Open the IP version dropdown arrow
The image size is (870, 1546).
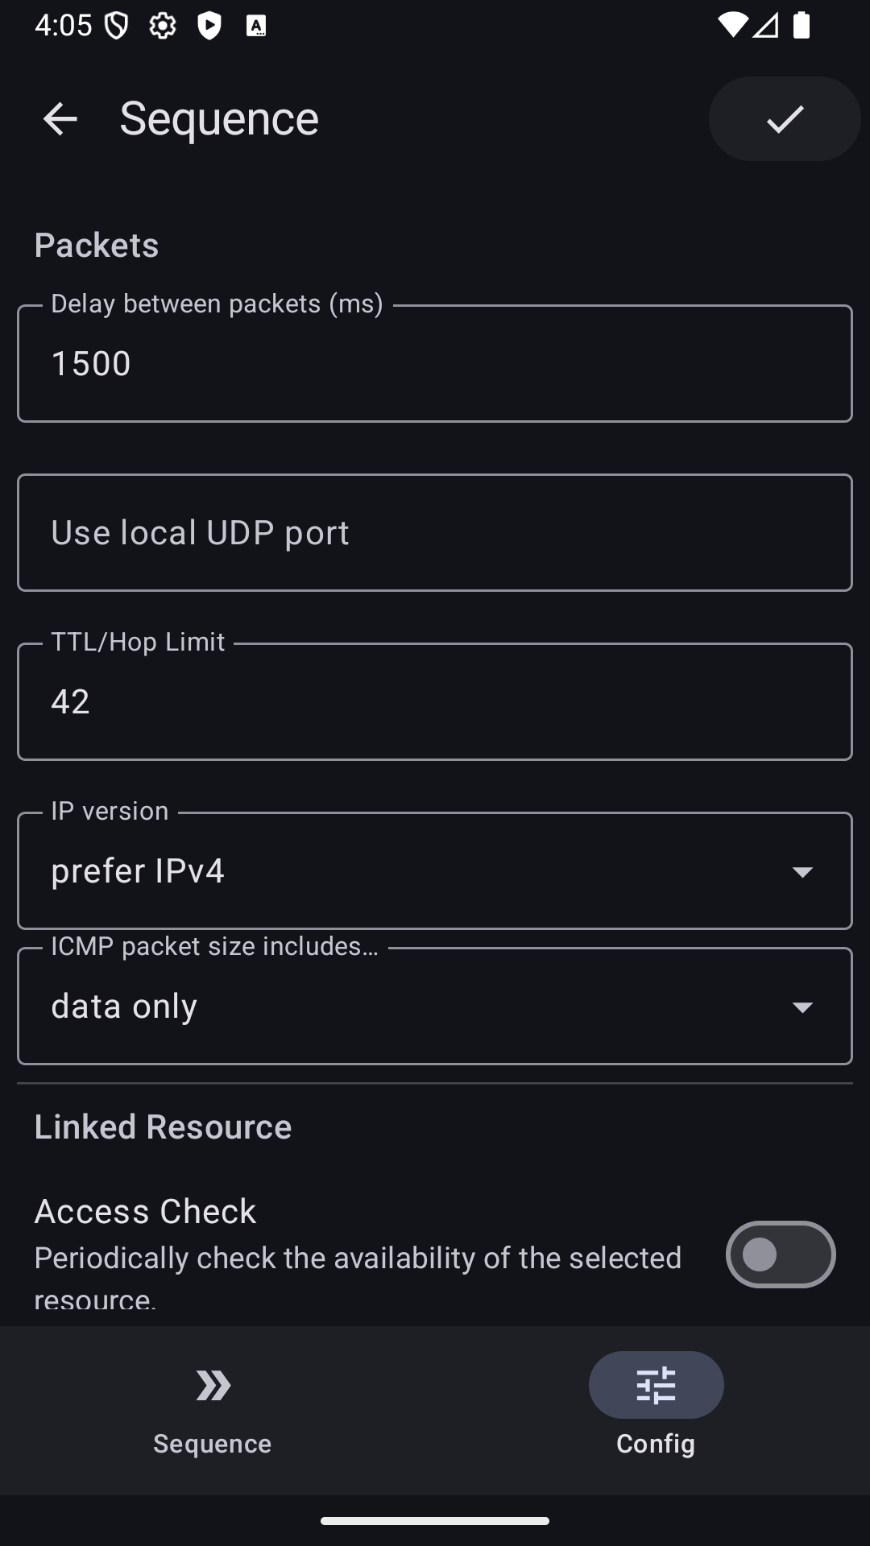point(802,871)
